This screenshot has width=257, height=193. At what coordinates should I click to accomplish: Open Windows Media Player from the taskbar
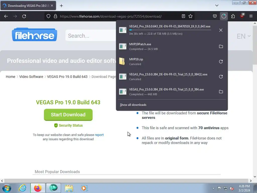pyautogui.click(x=84, y=188)
